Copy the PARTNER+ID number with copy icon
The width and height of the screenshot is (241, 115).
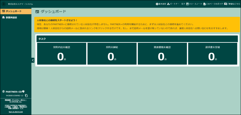point(26,96)
